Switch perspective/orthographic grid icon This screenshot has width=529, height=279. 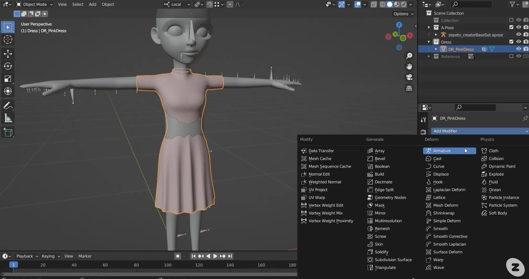(409, 88)
